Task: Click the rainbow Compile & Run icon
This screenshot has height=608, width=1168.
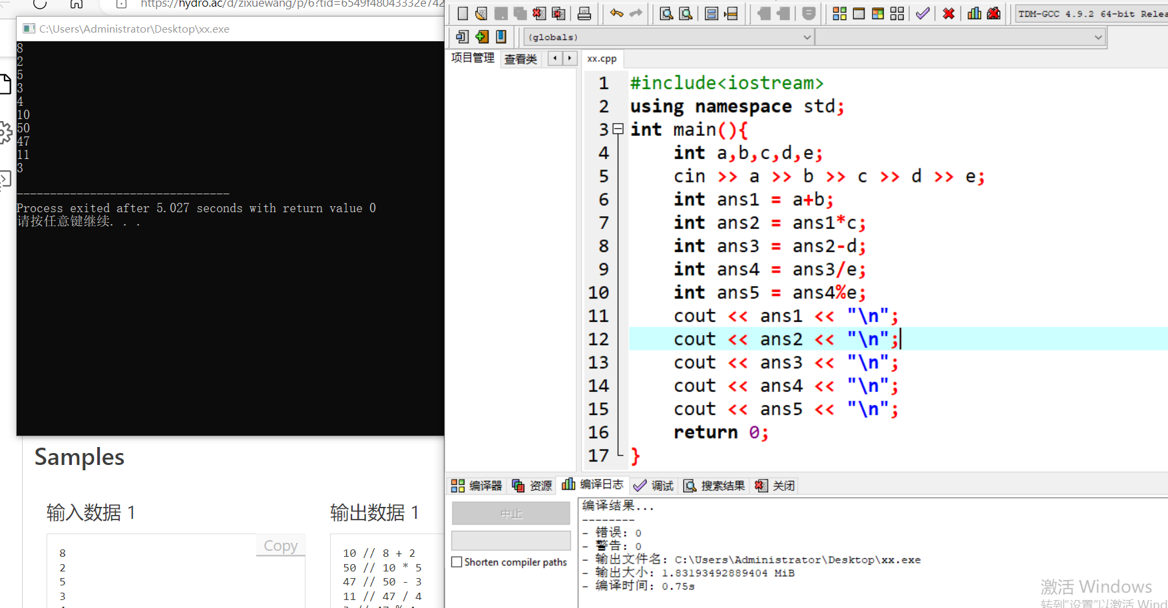Action: (878, 14)
